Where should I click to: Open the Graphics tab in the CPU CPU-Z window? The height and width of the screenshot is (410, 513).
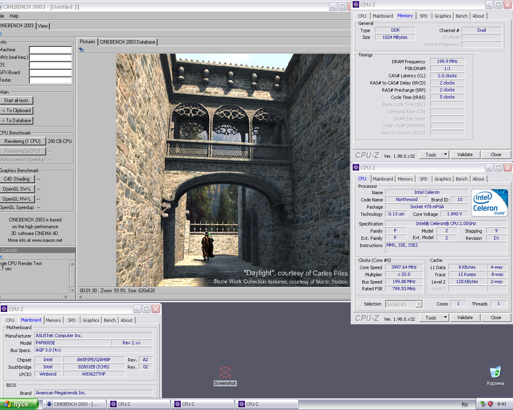[x=443, y=179]
